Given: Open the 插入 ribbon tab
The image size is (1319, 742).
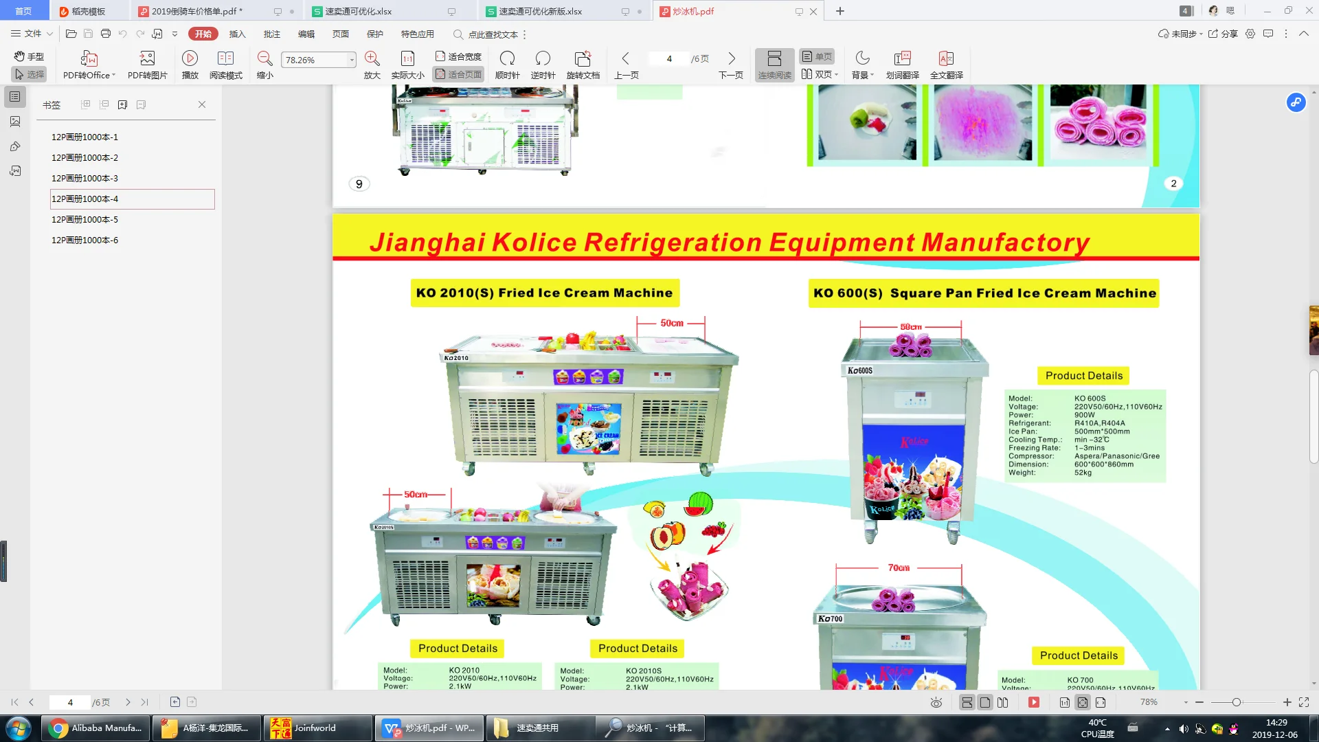Looking at the screenshot, I should pyautogui.click(x=237, y=34).
